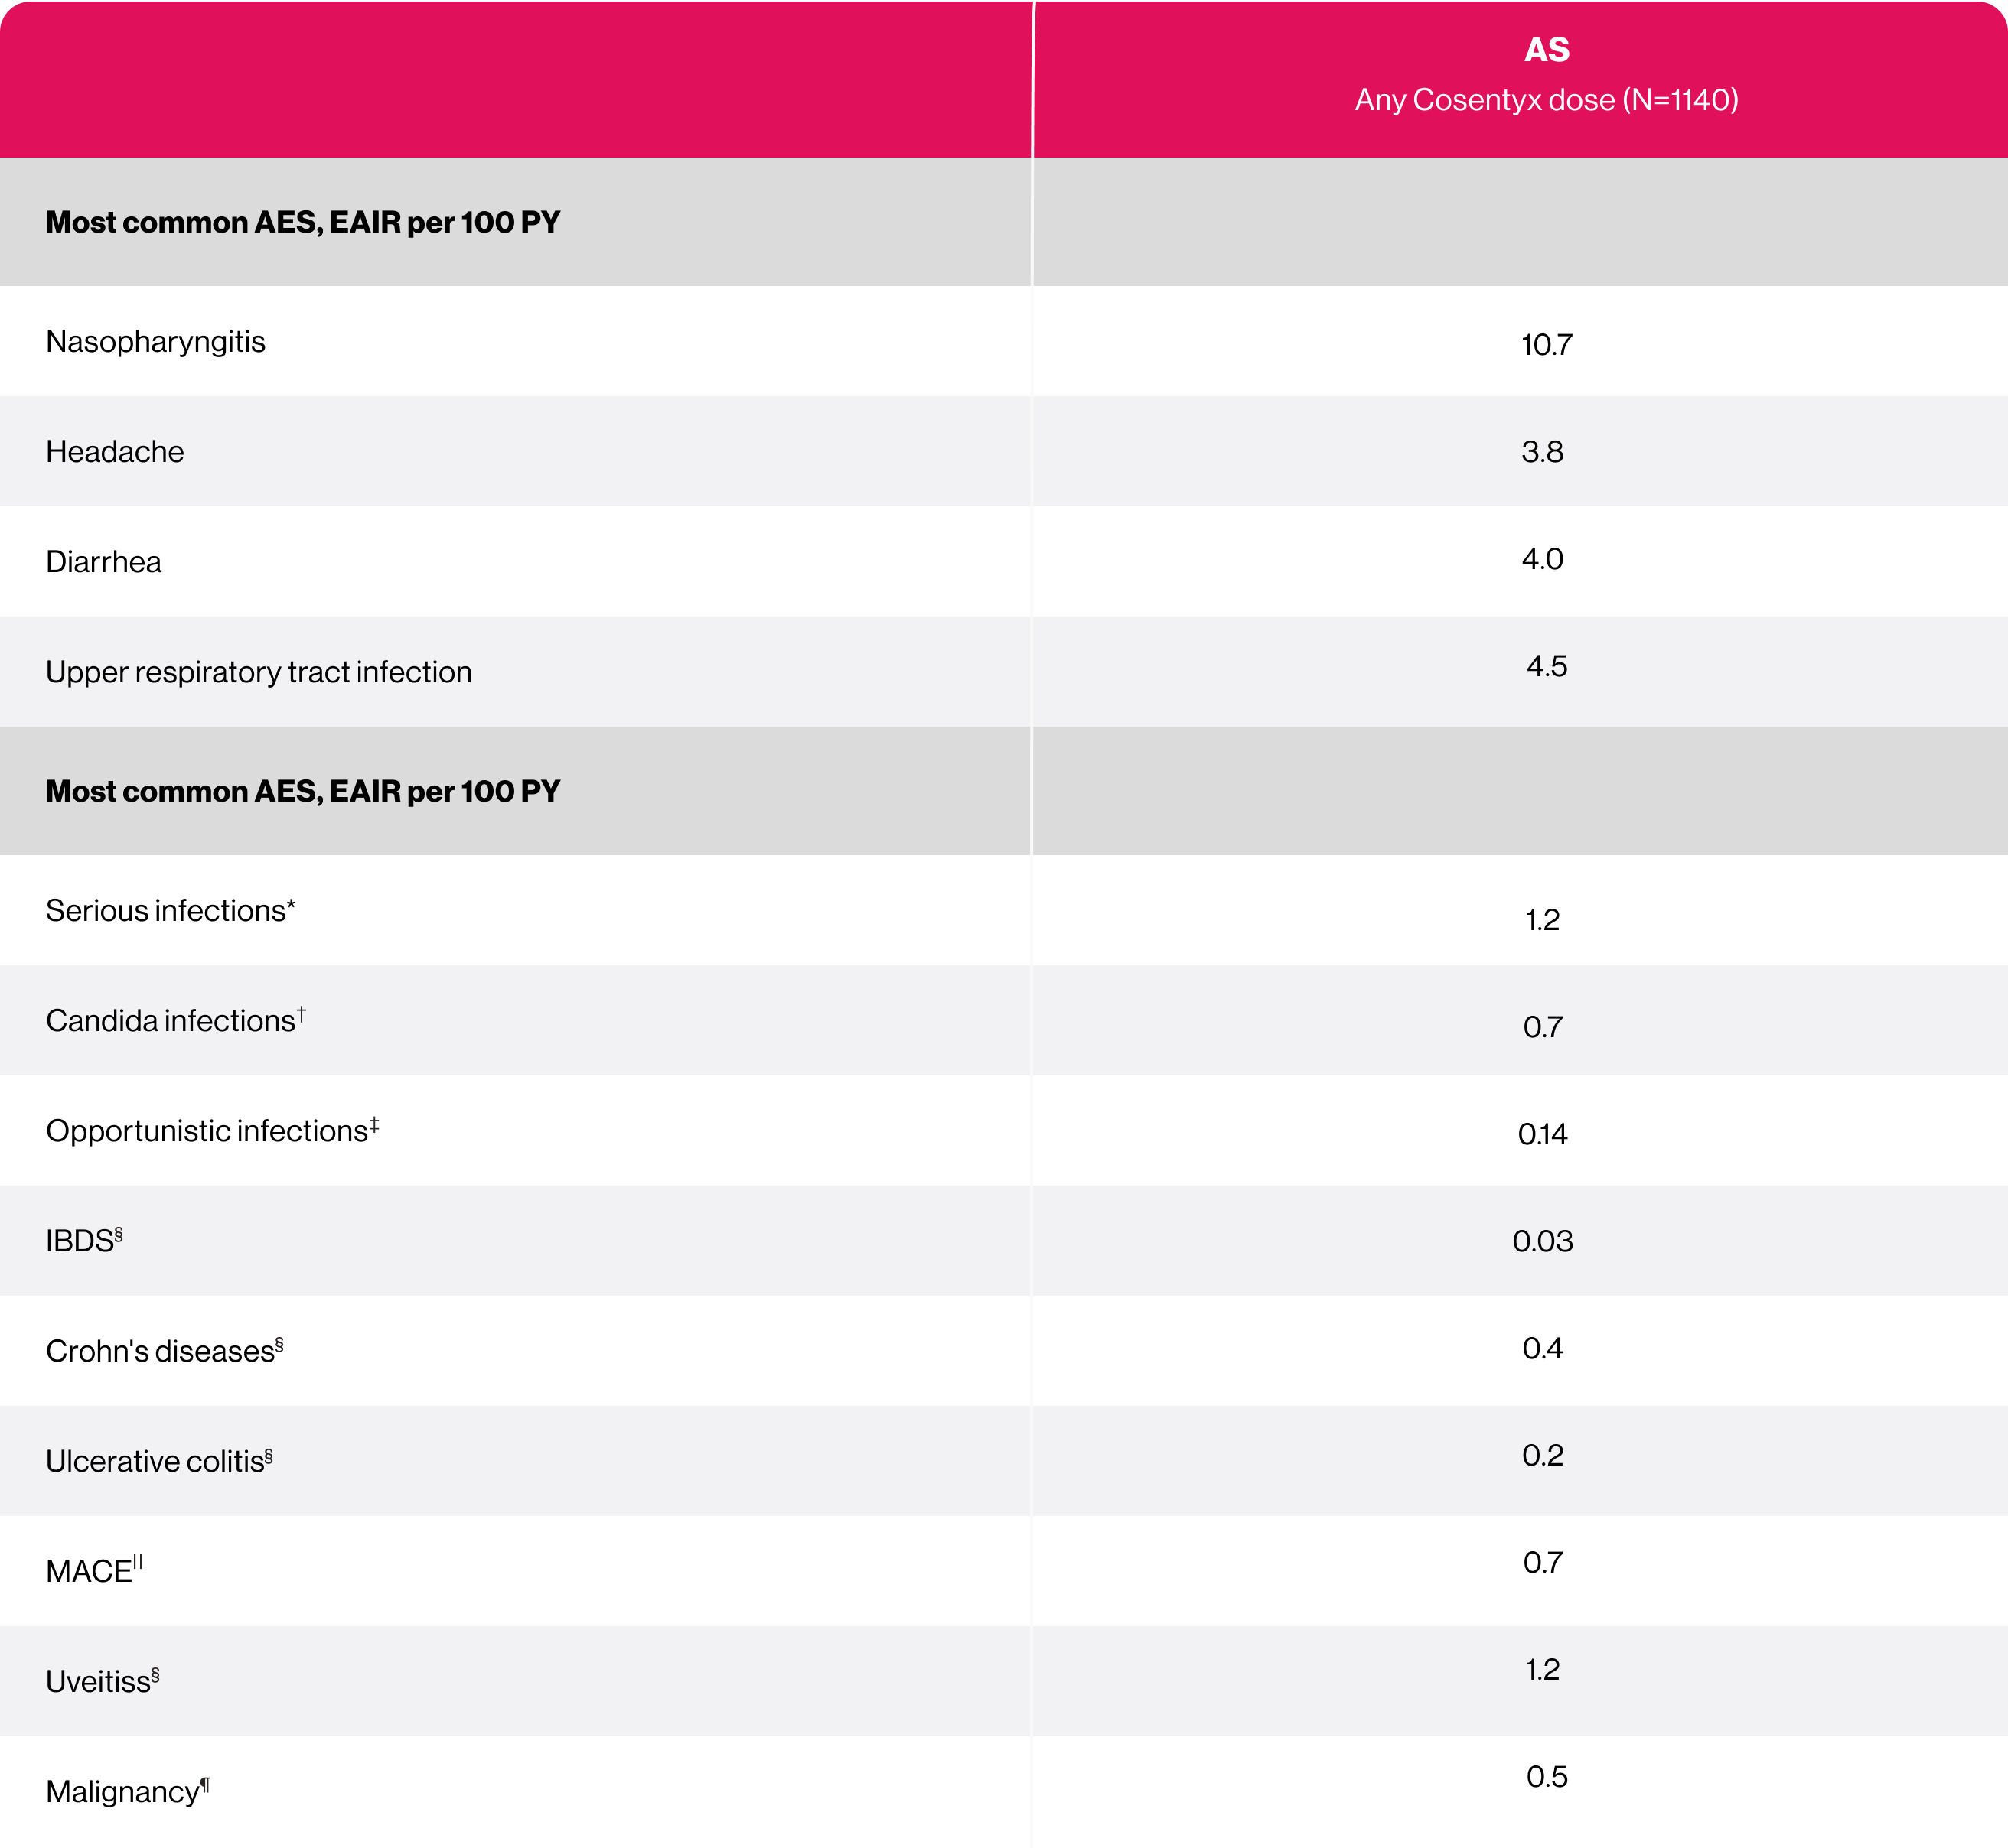Click the Serious infections row label
The width and height of the screenshot is (2008, 1848).
(170, 911)
